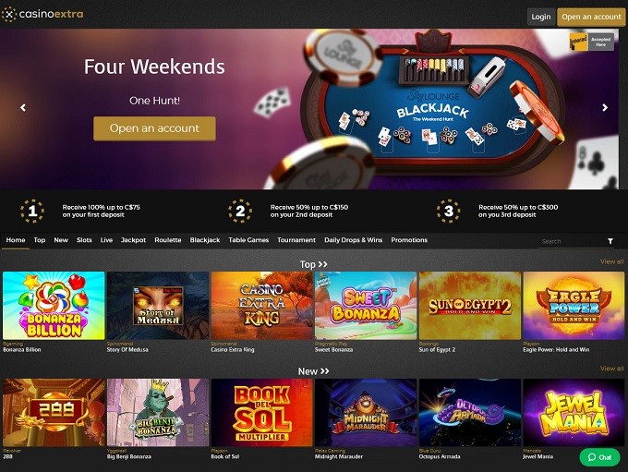Advance to next banner slide arrow
628x472 pixels.
pos(605,107)
